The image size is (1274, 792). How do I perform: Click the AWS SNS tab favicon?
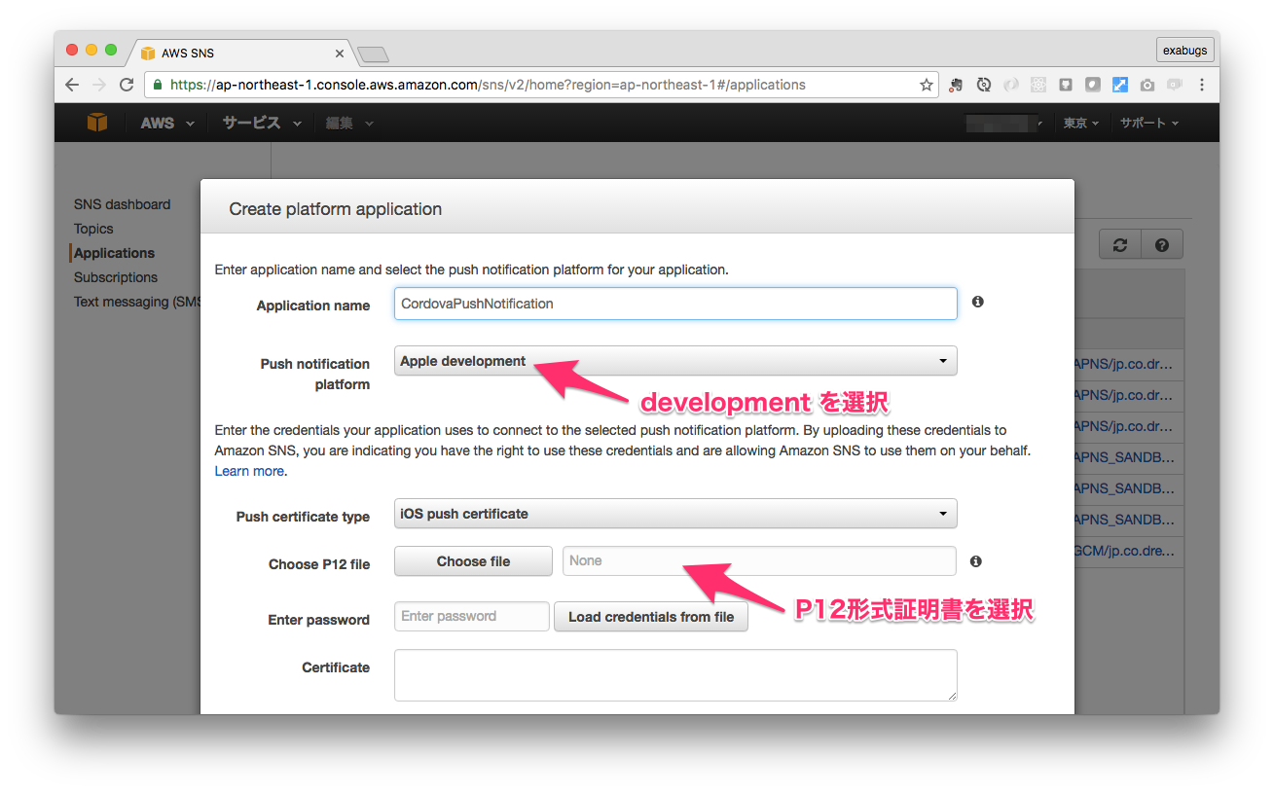148,54
